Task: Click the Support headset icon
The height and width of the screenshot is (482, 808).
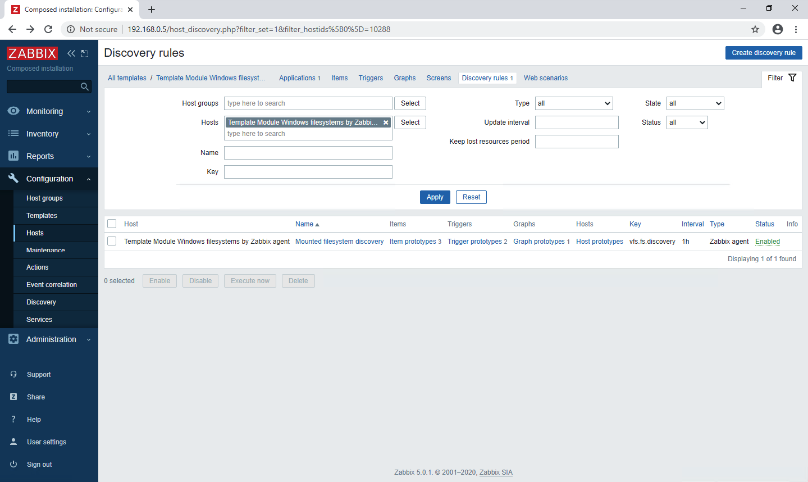Action: click(13, 374)
